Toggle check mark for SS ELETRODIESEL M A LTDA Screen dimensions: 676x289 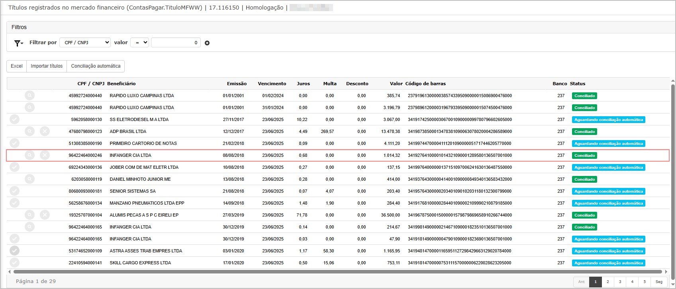[x=15, y=119]
